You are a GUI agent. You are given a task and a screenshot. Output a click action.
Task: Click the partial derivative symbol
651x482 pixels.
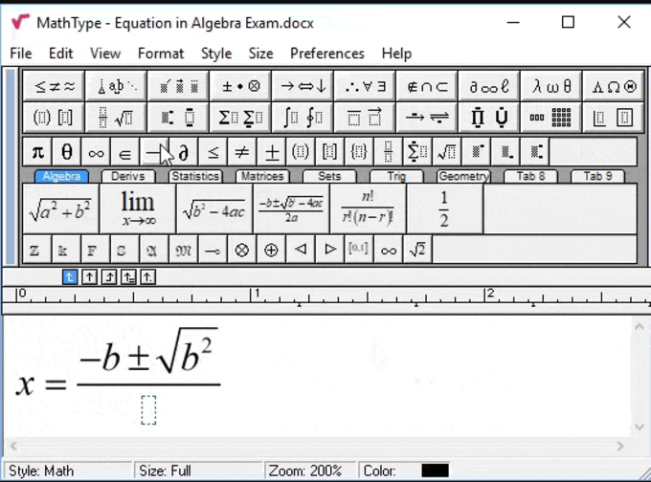(x=183, y=152)
